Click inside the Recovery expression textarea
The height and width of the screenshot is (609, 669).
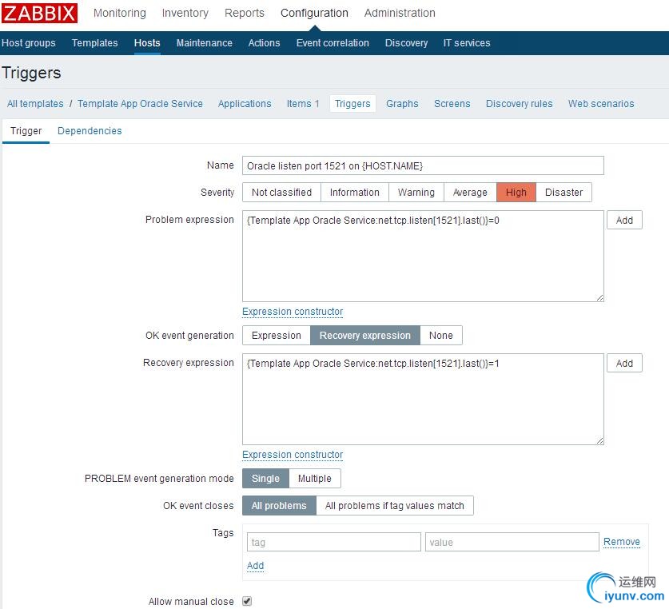423,399
